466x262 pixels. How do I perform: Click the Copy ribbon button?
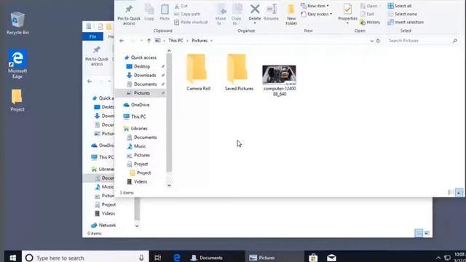point(149,13)
